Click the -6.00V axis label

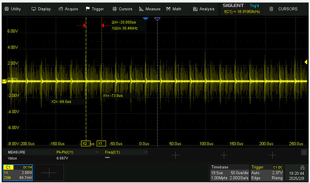point(13,127)
